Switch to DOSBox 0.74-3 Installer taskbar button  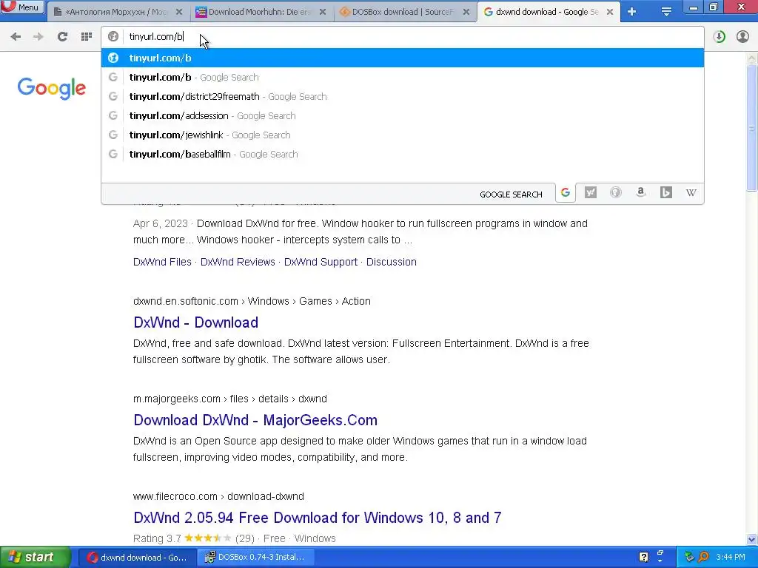tap(256, 558)
